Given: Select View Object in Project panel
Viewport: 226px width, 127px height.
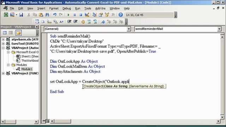Looking at the screenshot, I should coord(11,33).
